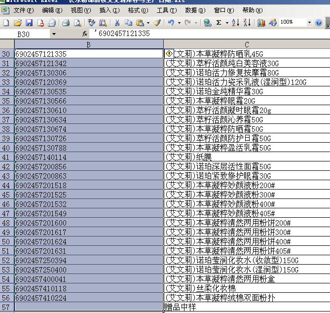Screen dimensions: 330x313
Task: Open the 文件(F) menu
Action: tap(23, 10)
